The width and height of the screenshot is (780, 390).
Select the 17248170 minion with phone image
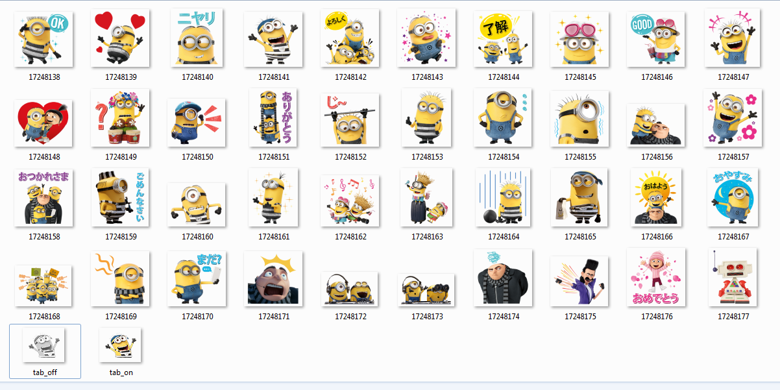tap(197, 278)
